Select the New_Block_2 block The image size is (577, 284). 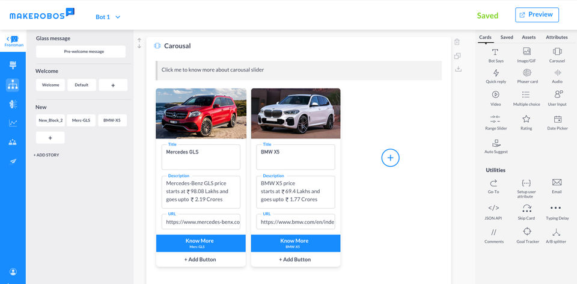pyautogui.click(x=50, y=120)
